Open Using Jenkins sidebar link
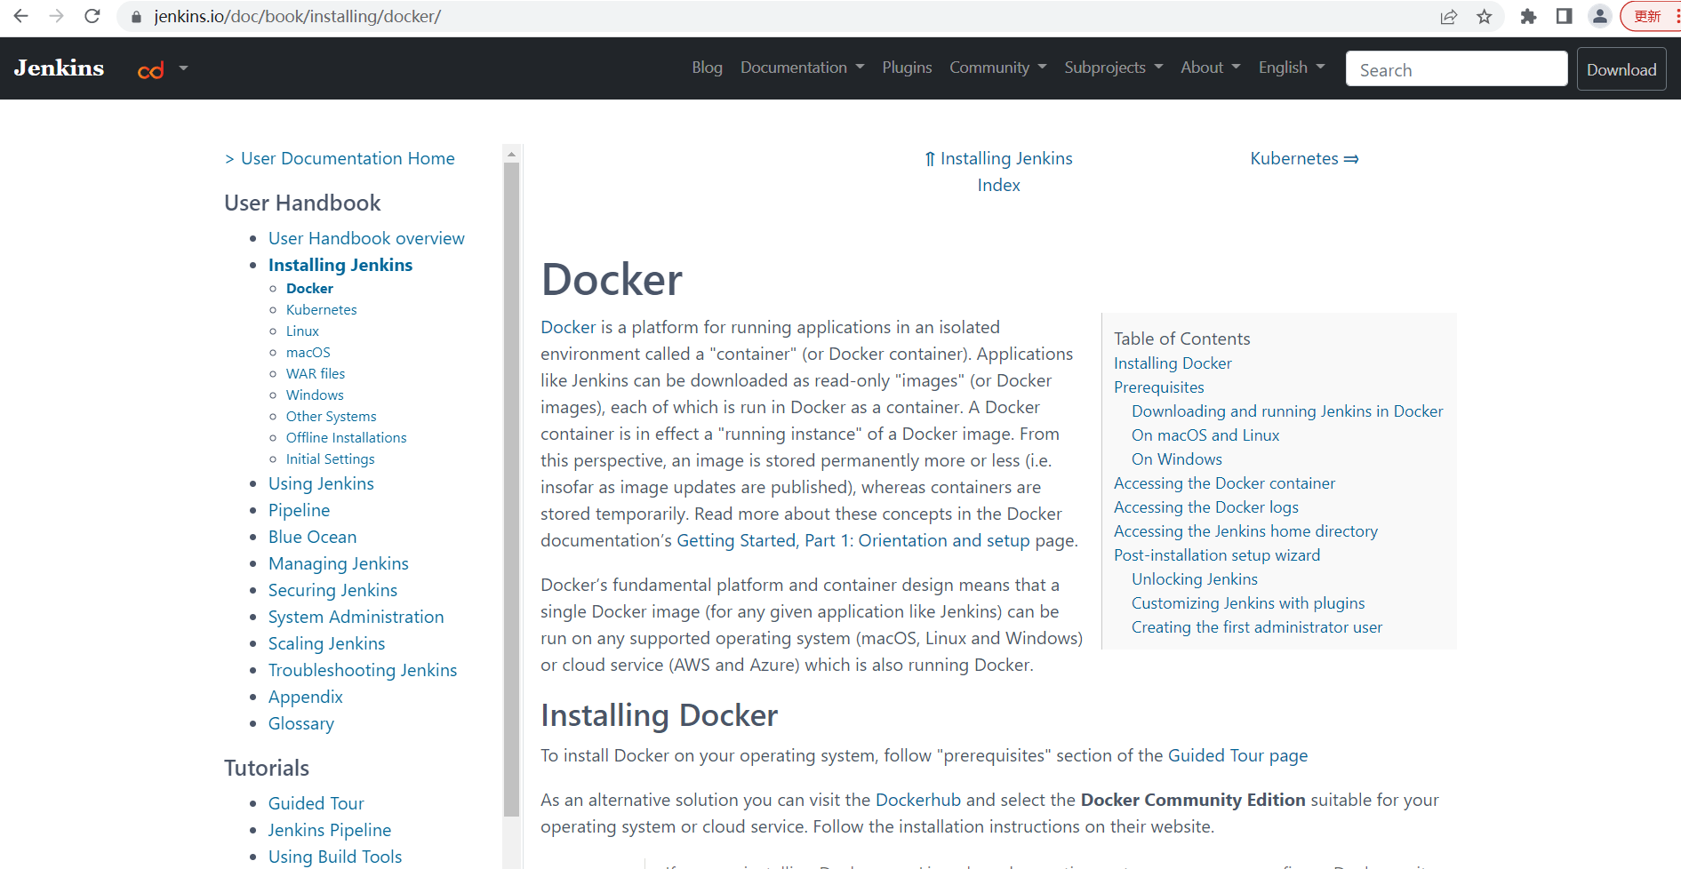 pos(321,483)
